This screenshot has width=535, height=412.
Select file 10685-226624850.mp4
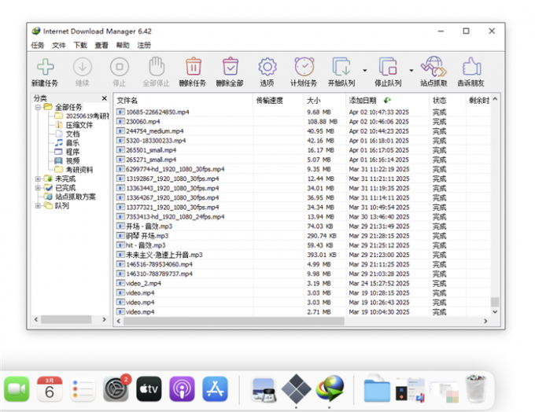[157, 112]
